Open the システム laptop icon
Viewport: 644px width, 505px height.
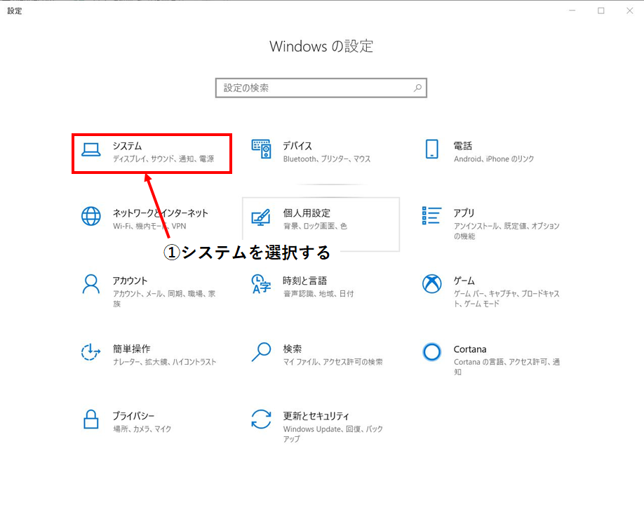coord(90,150)
